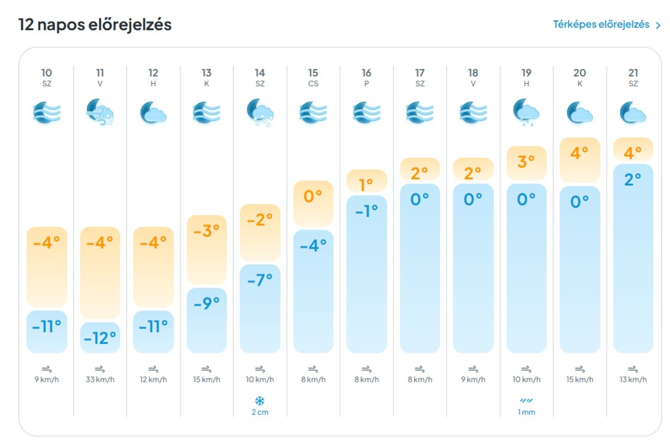Select the day 20 K column header
This screenshot has height=445, width=670.
click(x=580, y=77)
